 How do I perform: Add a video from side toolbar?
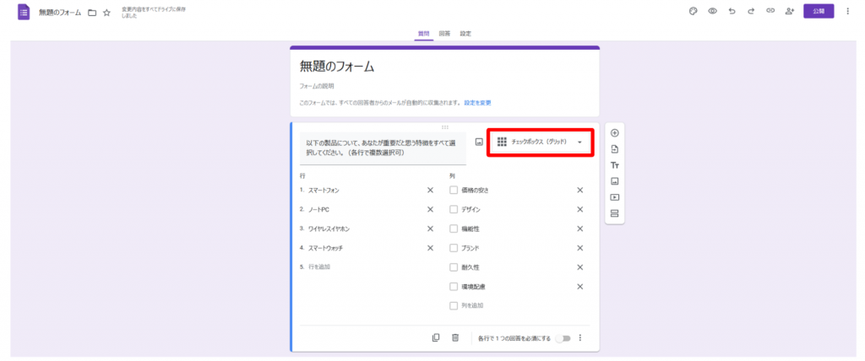[615, 197]
